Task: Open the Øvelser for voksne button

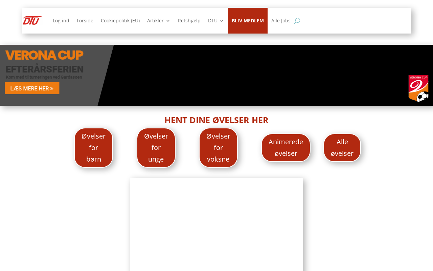Action: pos(219,148)
